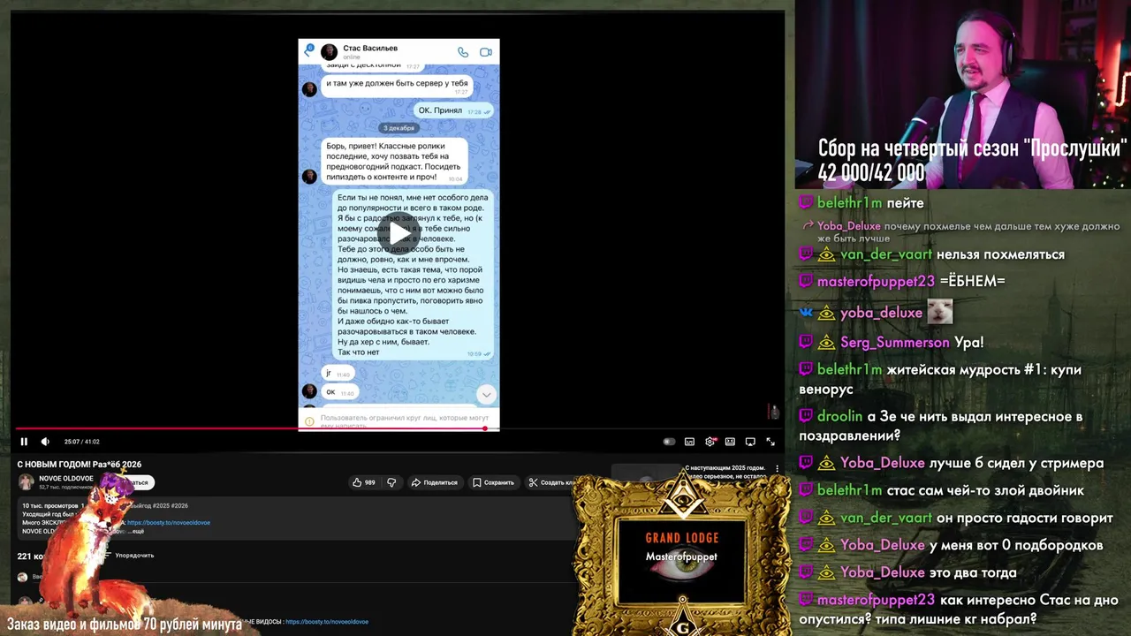Pause the YouTube video
The image size is (1131, 636).
(x=24, y=442)
